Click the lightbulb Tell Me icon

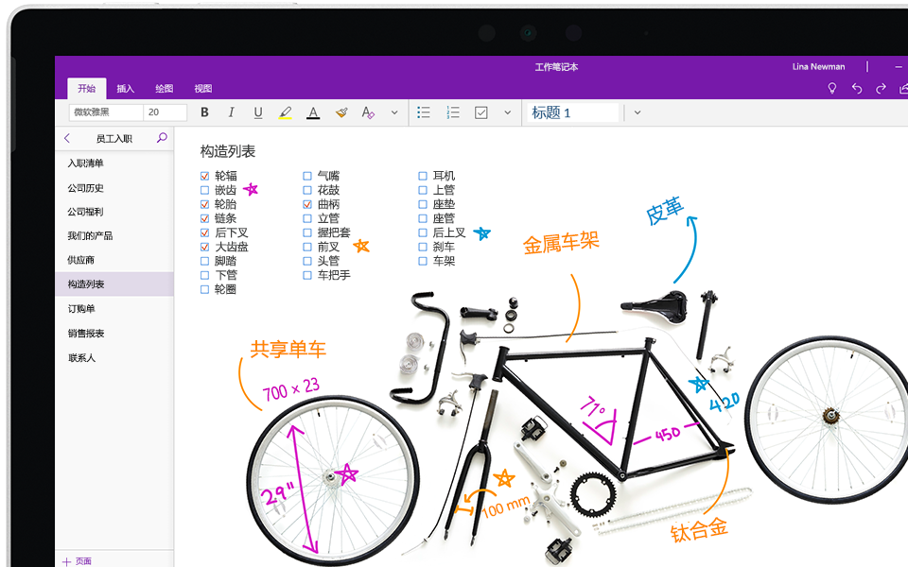point(831,88)
